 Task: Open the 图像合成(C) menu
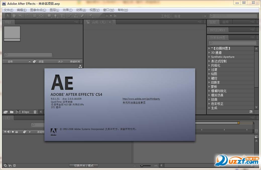38,10
